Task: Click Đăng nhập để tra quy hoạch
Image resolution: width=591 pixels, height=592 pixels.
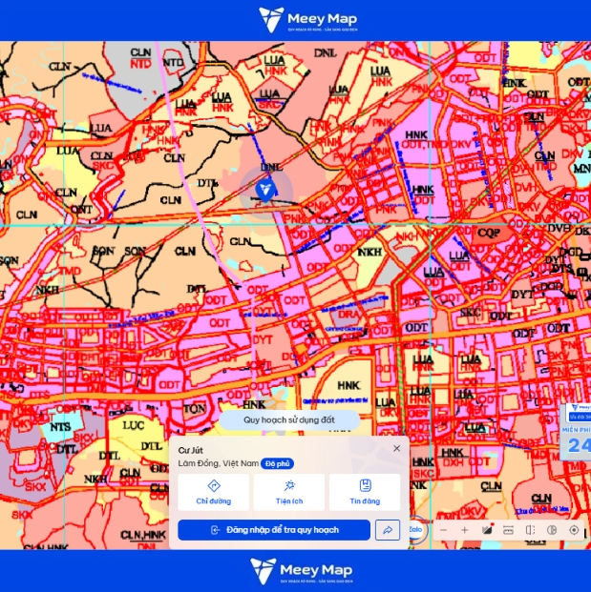Action: pos(274,530)
